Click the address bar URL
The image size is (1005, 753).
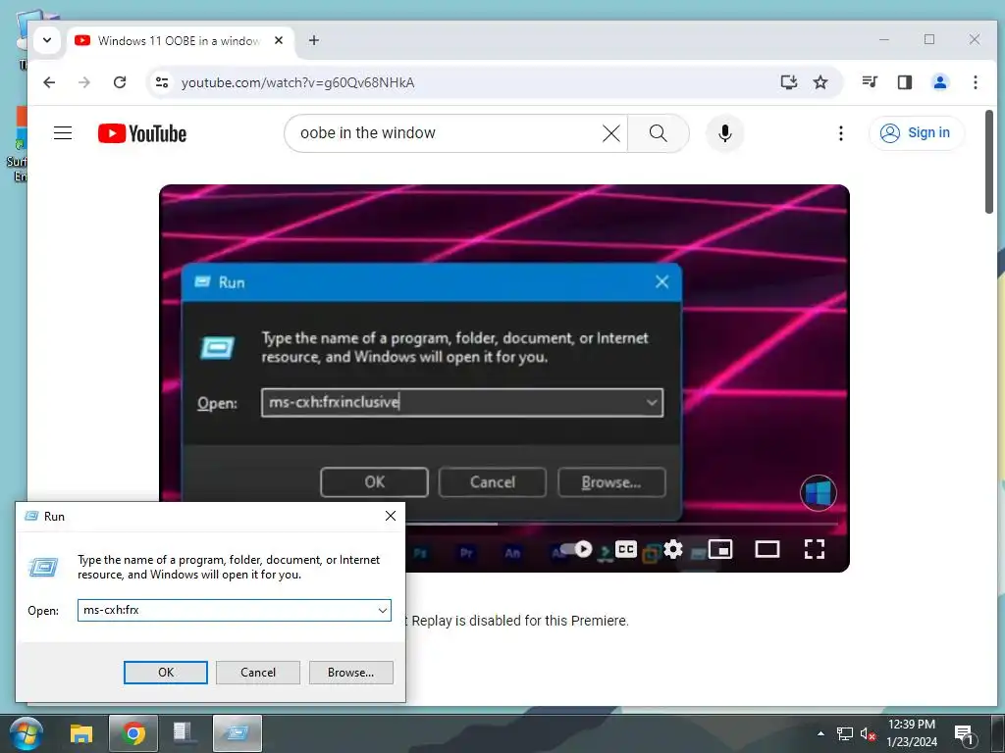pyautogui.click(x=298, y=82)
